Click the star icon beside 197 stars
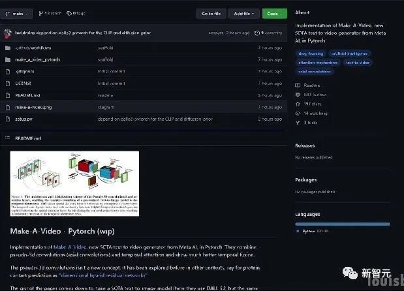The height and width of the screenshot is (291, 404). [x=298, y=103]
